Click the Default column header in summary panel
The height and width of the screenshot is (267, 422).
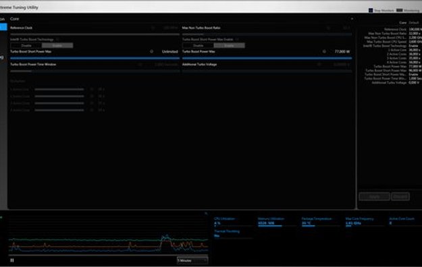click(x=414, y=23)
